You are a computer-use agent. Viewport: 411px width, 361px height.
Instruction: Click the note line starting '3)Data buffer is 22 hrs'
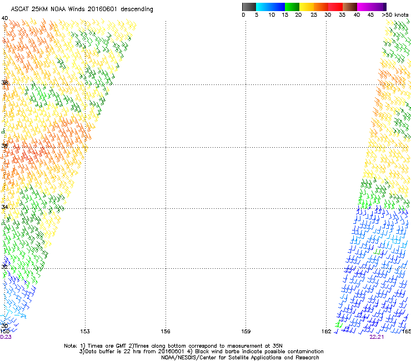pyautogui.click(x=201, y=352)
